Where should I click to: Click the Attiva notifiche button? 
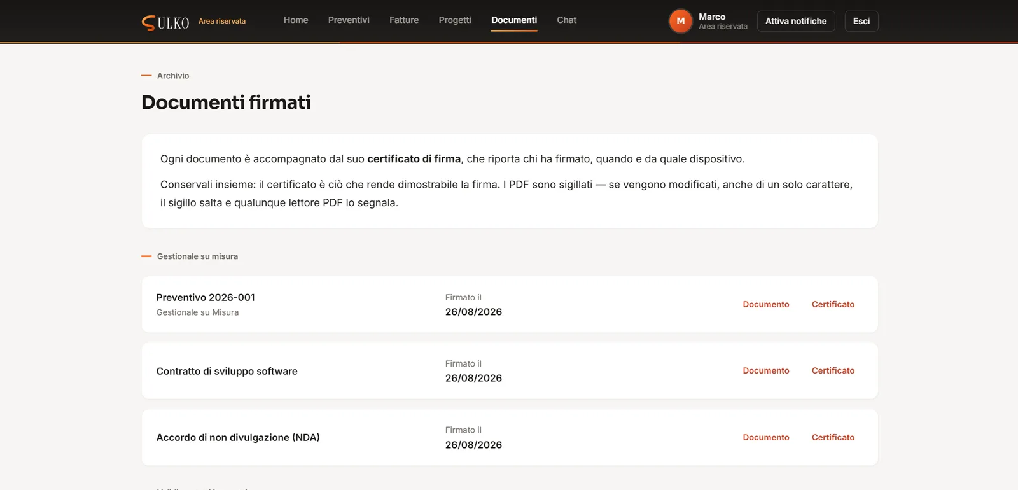[x=796, y=21]
